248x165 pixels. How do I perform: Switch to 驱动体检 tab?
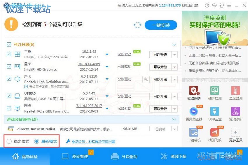(x=25, y=157)
